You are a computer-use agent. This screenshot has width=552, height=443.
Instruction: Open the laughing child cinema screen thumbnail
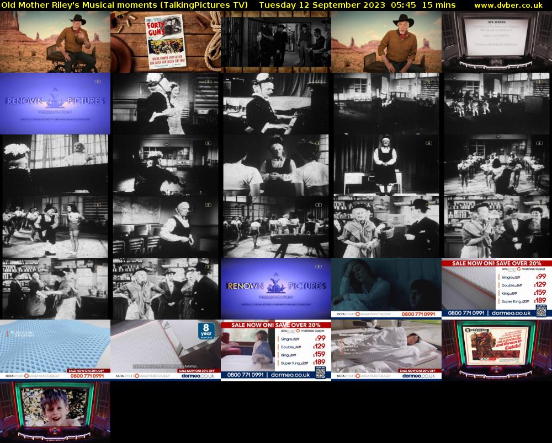pyautogui.click(x=55, y=412)
